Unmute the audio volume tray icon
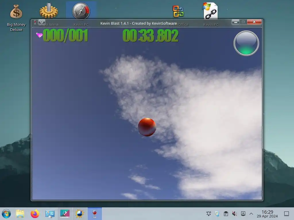This screenshot has width=294, height=220. (x=234, y=213)
